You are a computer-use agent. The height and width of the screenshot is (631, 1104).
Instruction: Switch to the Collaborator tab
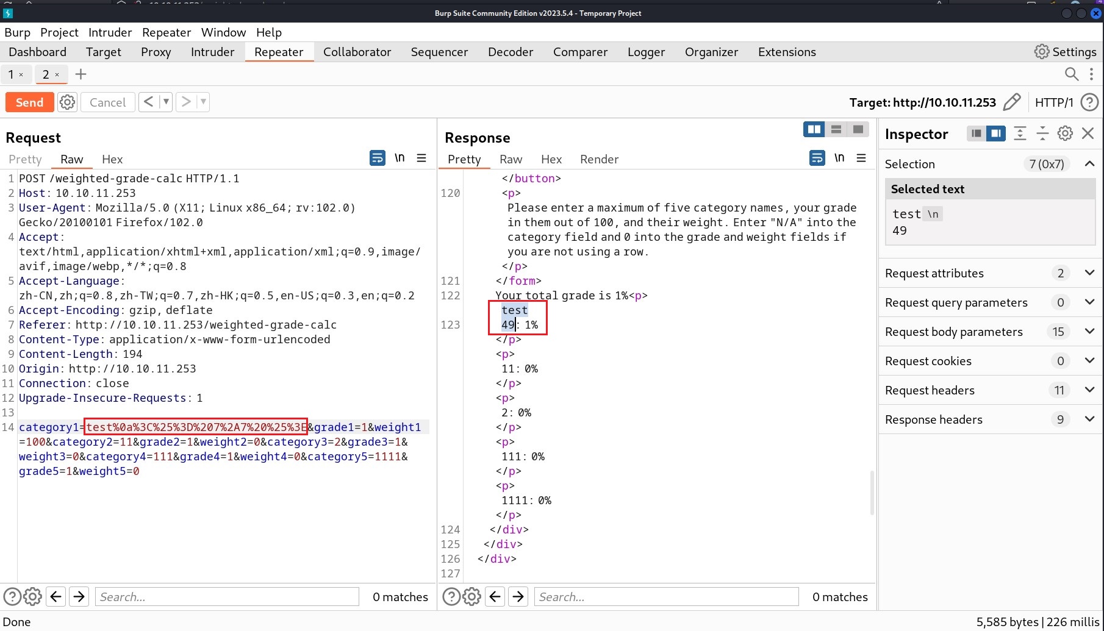357,52
